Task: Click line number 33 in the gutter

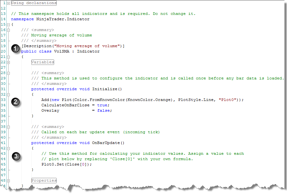Action: click(x=3, y=100)
